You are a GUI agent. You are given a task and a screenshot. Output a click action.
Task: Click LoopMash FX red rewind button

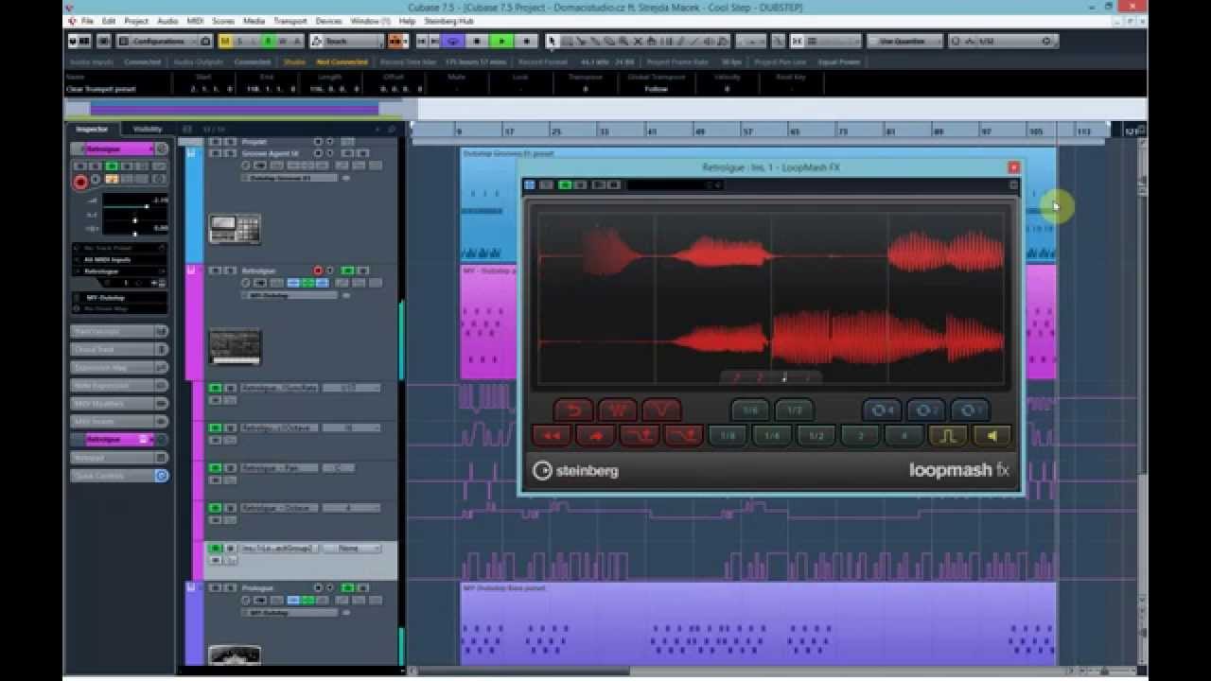[552, 436]
